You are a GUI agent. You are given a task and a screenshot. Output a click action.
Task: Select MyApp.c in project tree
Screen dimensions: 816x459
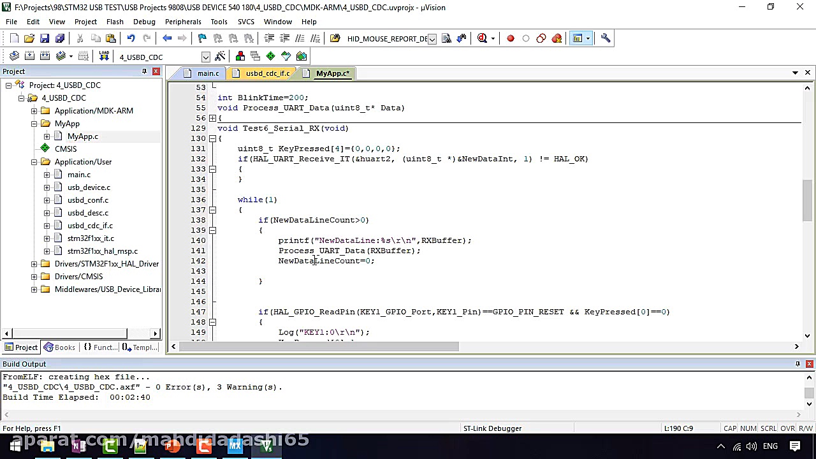pos(83,136)
